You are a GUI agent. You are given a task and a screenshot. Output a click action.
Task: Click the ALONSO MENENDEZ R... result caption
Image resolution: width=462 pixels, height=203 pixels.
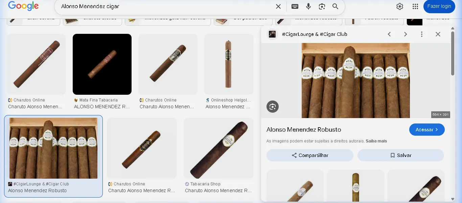(102, 107)
